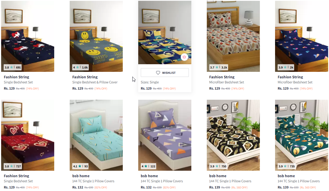Viewport: 329px width, 191px height.
Task: Open the colorful hearts navy bedsheet image
Action: point(301,36)
